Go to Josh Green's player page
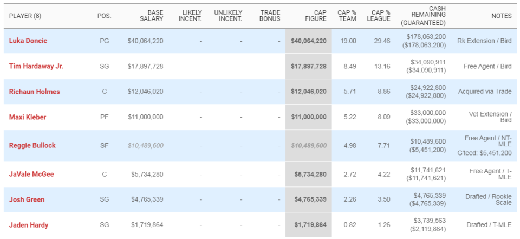Screen dimensions: 520x239 coord(27,199)
